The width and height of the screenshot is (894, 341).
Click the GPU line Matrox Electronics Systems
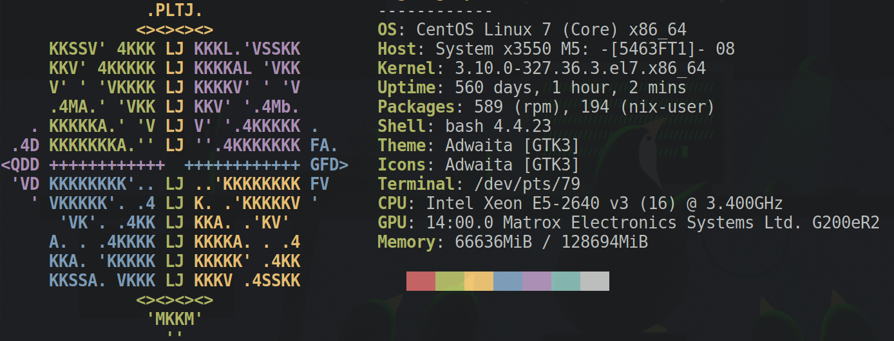click(629, 223)
